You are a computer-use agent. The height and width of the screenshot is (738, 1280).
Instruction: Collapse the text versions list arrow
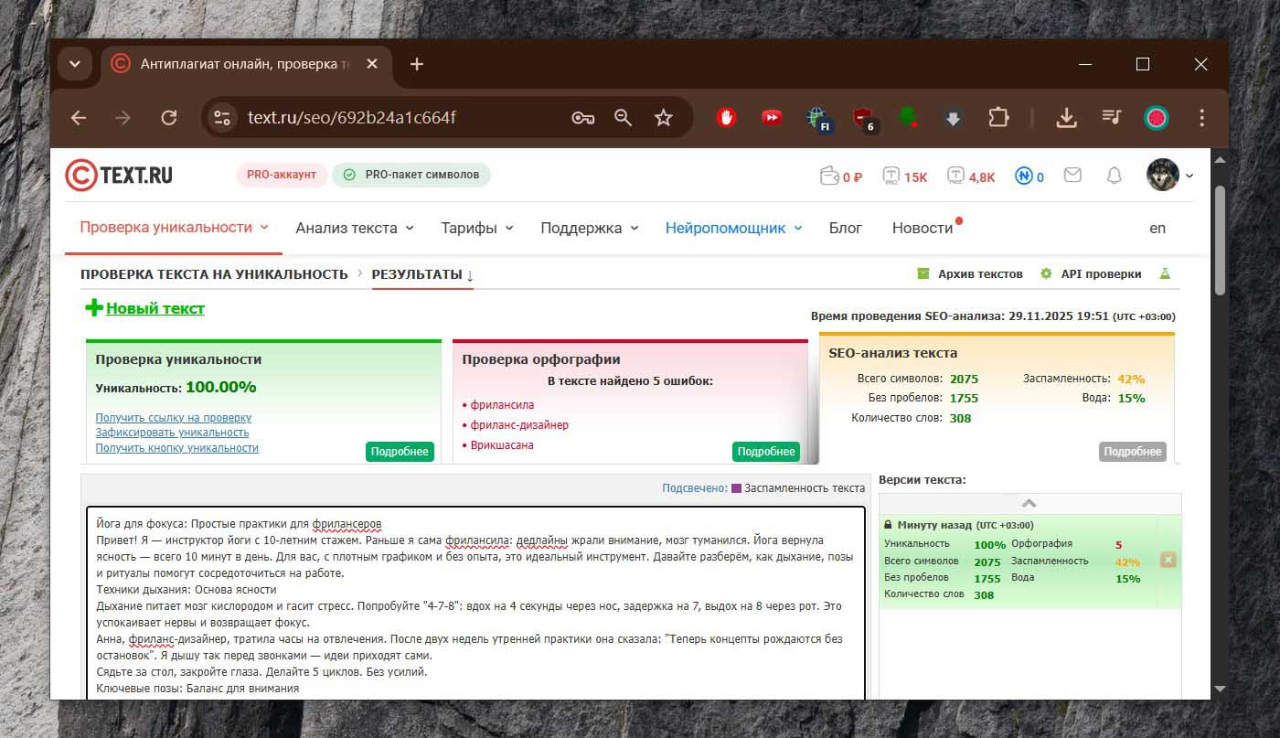(x=1029, y=503)
